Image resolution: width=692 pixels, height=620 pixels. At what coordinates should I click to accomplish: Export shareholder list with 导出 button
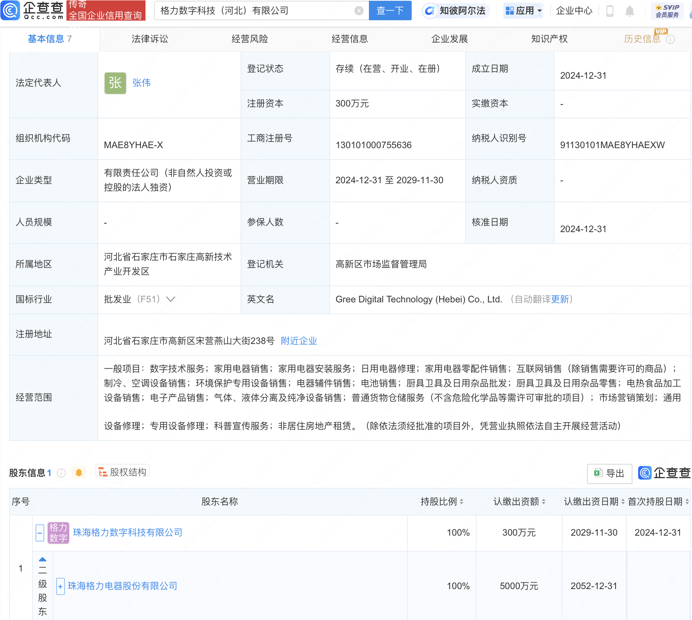click(609, 473)
